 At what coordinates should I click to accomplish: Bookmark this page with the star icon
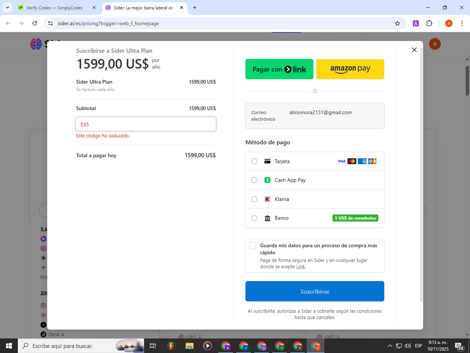pos(397,23)
